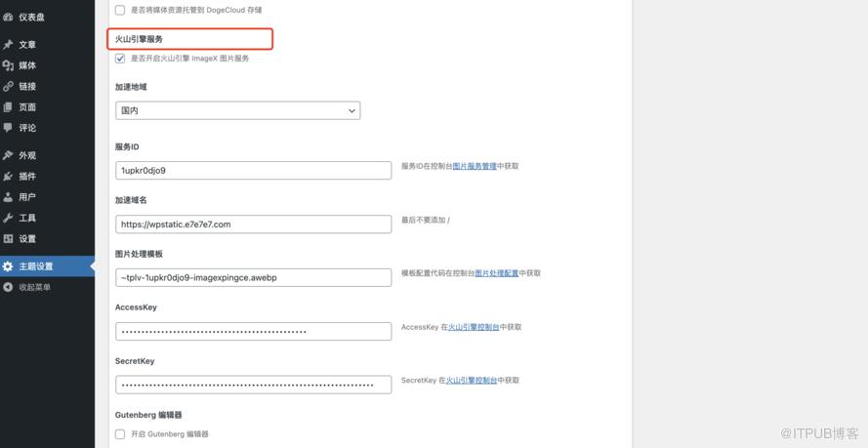Click the 外观 paintbrush icon
Screen dimensions: 868x448
click(x=8, y=155)
